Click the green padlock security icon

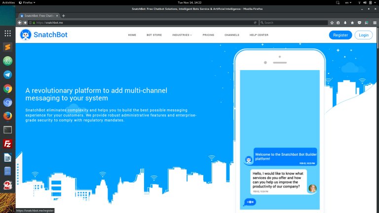click(34, 23)
